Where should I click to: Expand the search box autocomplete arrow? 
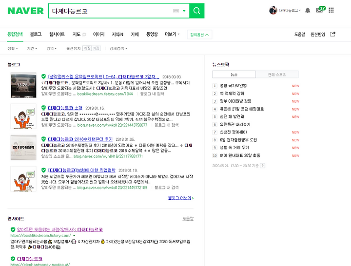(x=184, y=11)
